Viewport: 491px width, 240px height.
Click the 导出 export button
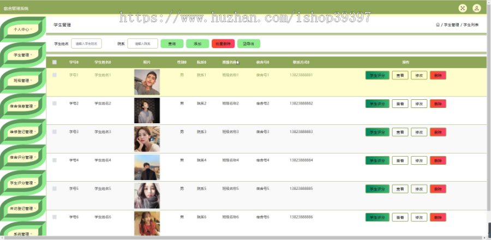tap(249, 44)
